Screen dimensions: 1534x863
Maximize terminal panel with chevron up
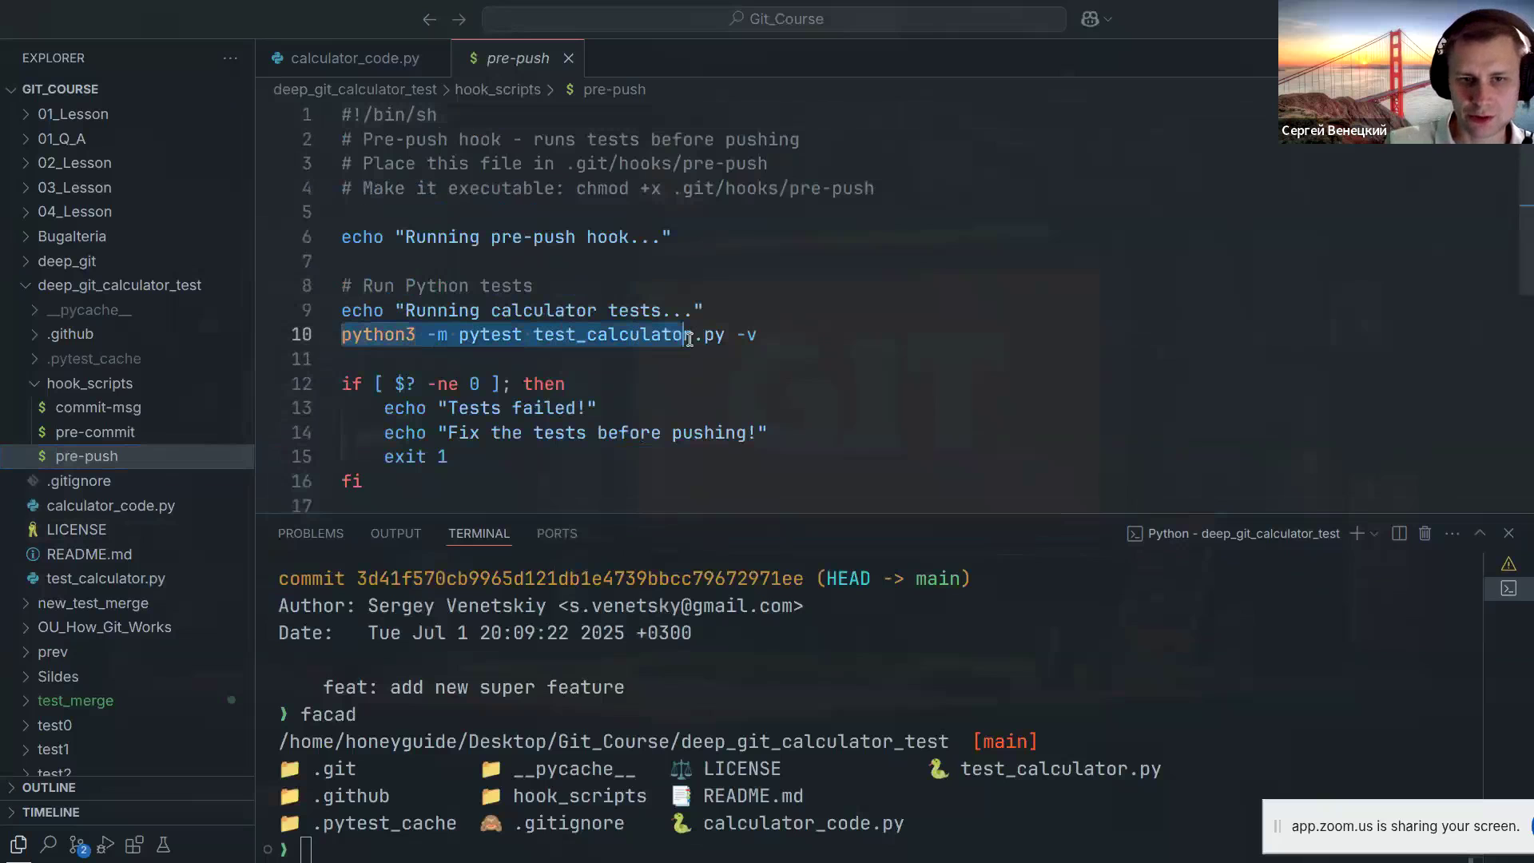[x=1480, y=533]
